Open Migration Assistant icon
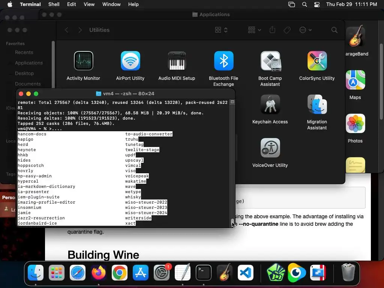Image resolution: width=384 pixels, height=288 pixels. tap(317, 104)
